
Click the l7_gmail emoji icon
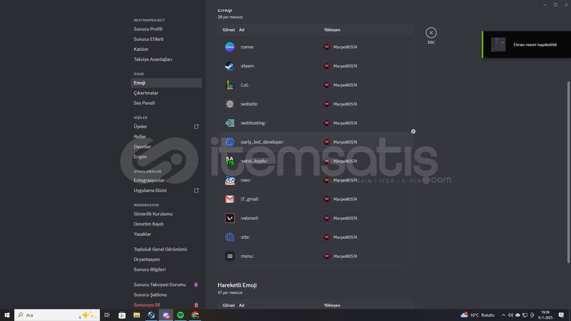(x=230, y=199)
